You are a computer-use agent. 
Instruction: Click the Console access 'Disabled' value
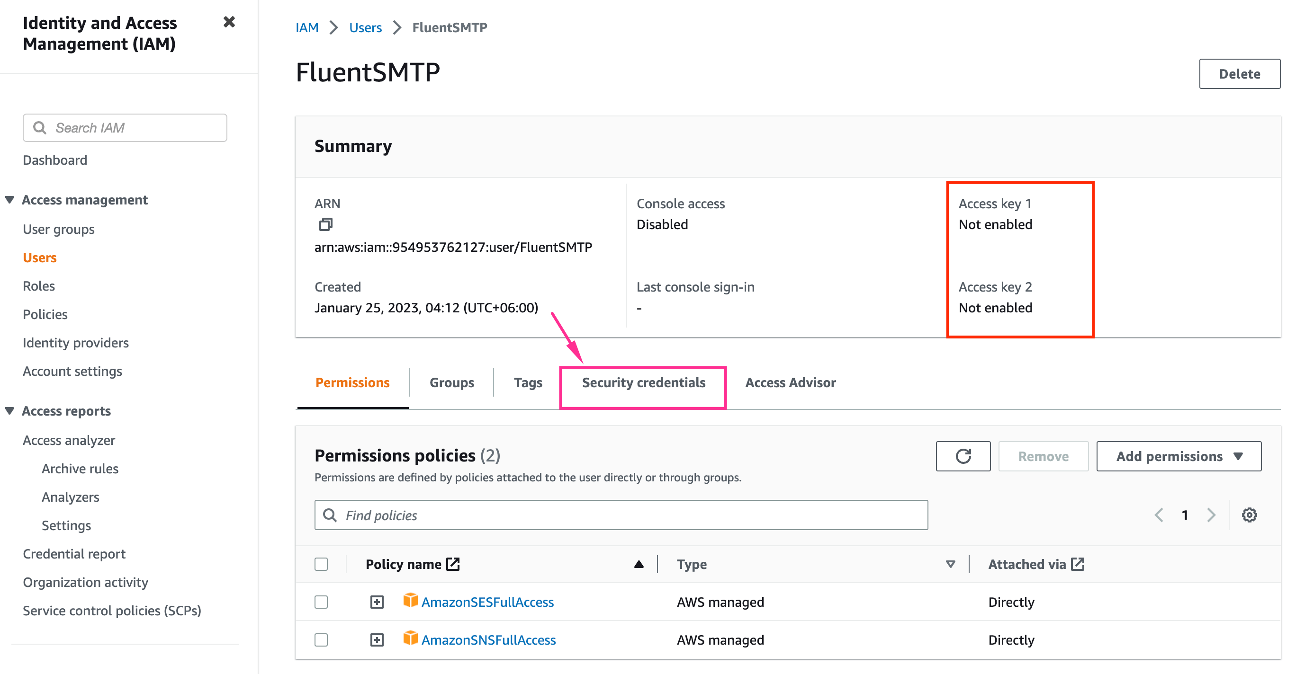click(x=662, y=224)
